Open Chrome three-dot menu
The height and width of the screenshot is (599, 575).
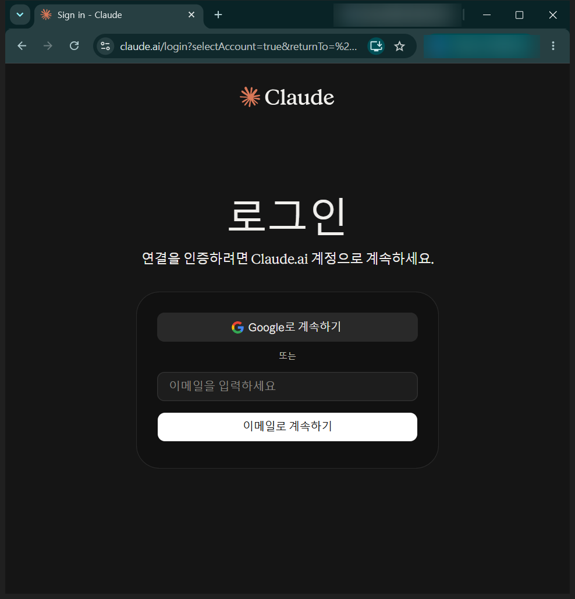tap(553, 46)
